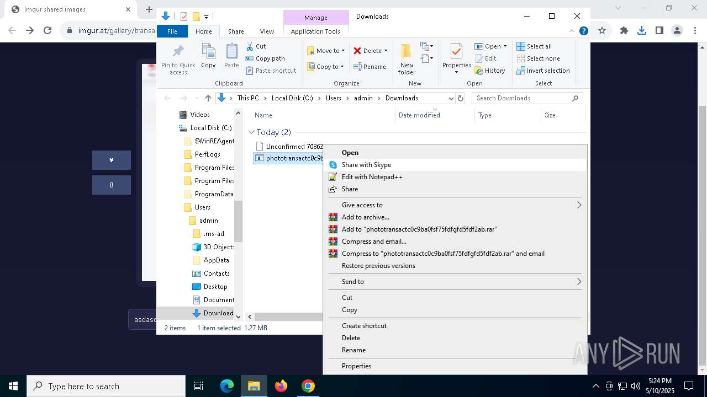Click Add to archive... menu entry
This screenshot has height=397, width=707.
(455, 217)
